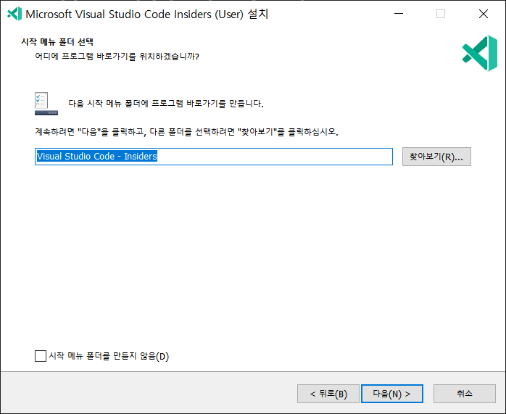Enable 시작 메뉴 폴더를 만들지 않음 checkbox
The width and height of the screenshot is (506, 414).
coord(41,356)
